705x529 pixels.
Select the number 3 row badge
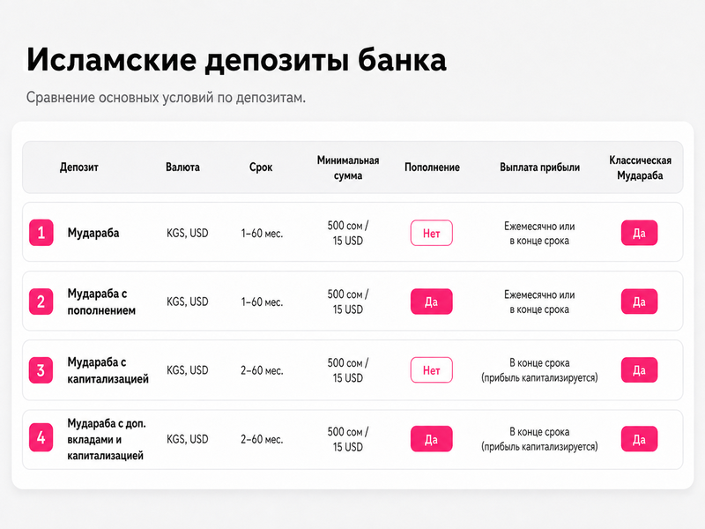[41, 370]
